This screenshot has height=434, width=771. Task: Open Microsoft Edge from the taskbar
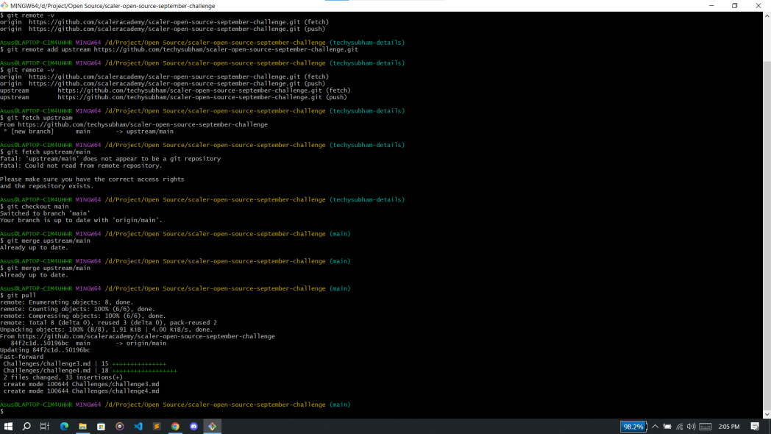pos(63,426)
